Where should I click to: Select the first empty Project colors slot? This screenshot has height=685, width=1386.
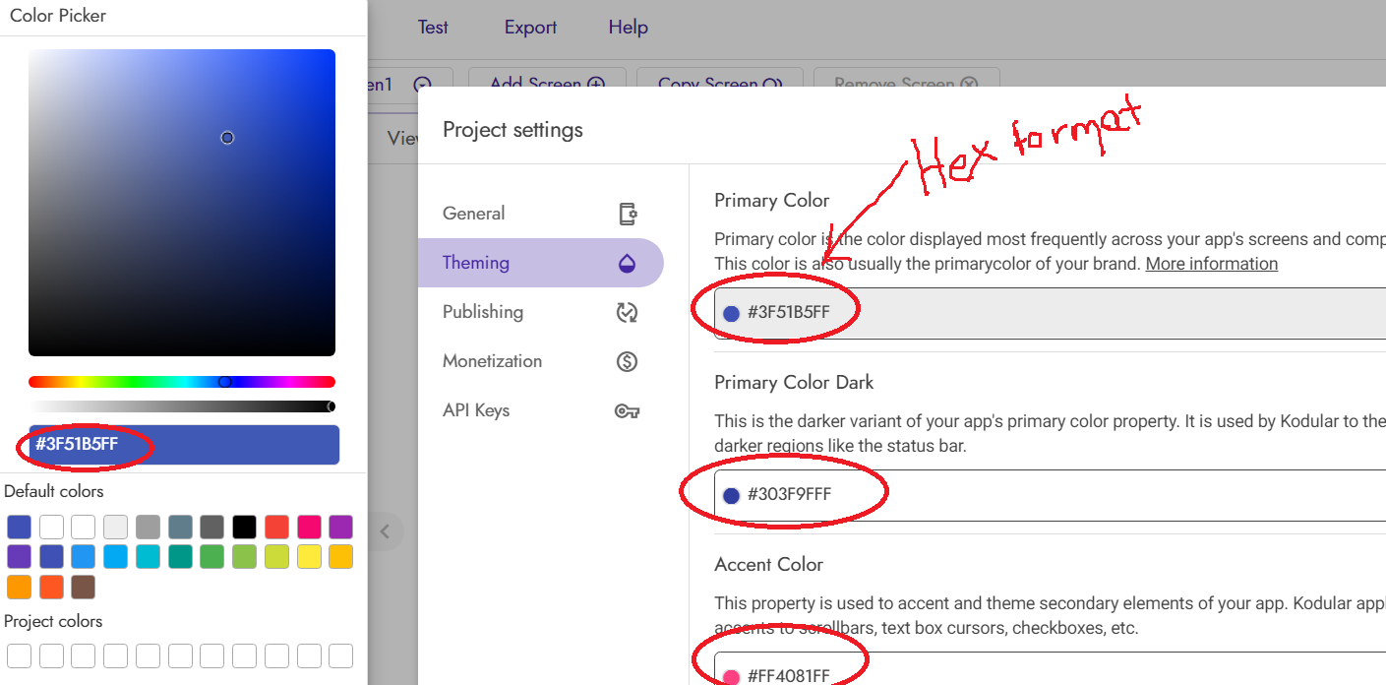click(19, 655)
